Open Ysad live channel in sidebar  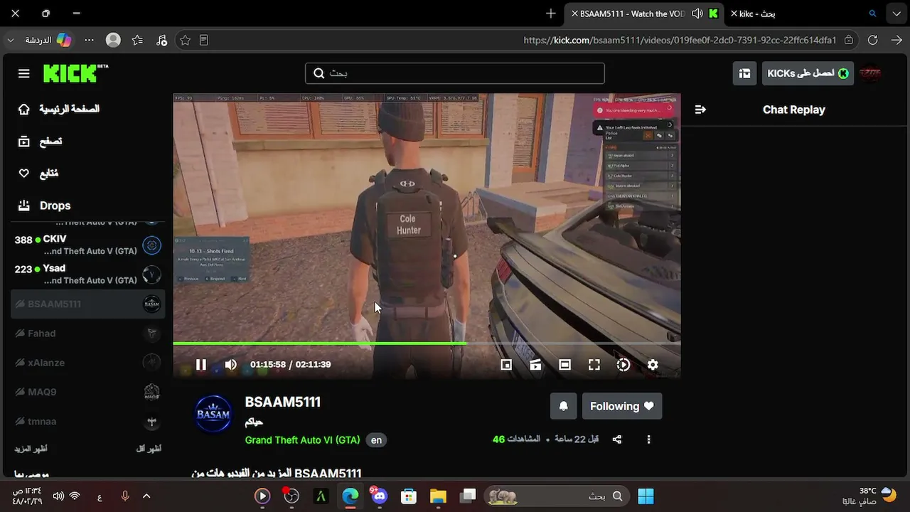pyautogui.click(x=88, y=274)
